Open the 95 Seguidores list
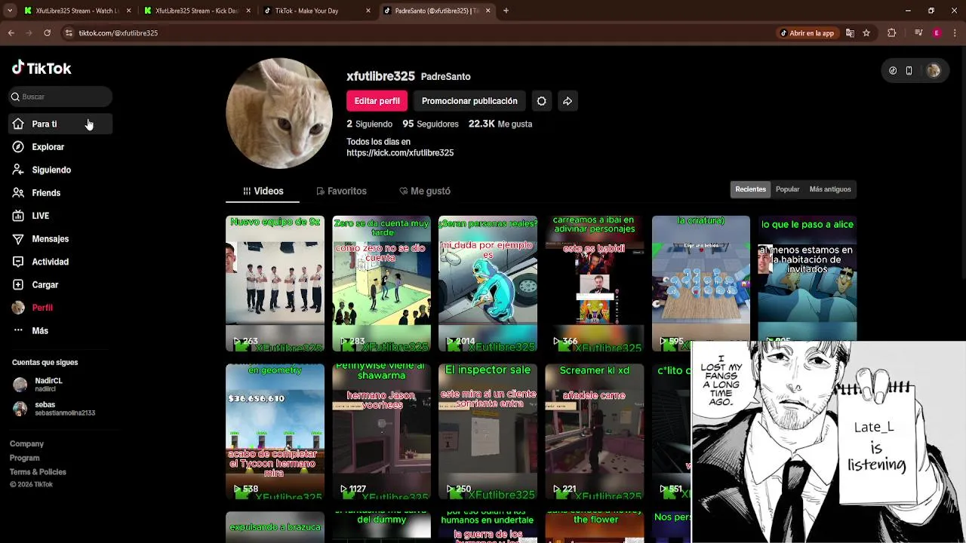This screenshot has height=543, width=966. point(430,124)
